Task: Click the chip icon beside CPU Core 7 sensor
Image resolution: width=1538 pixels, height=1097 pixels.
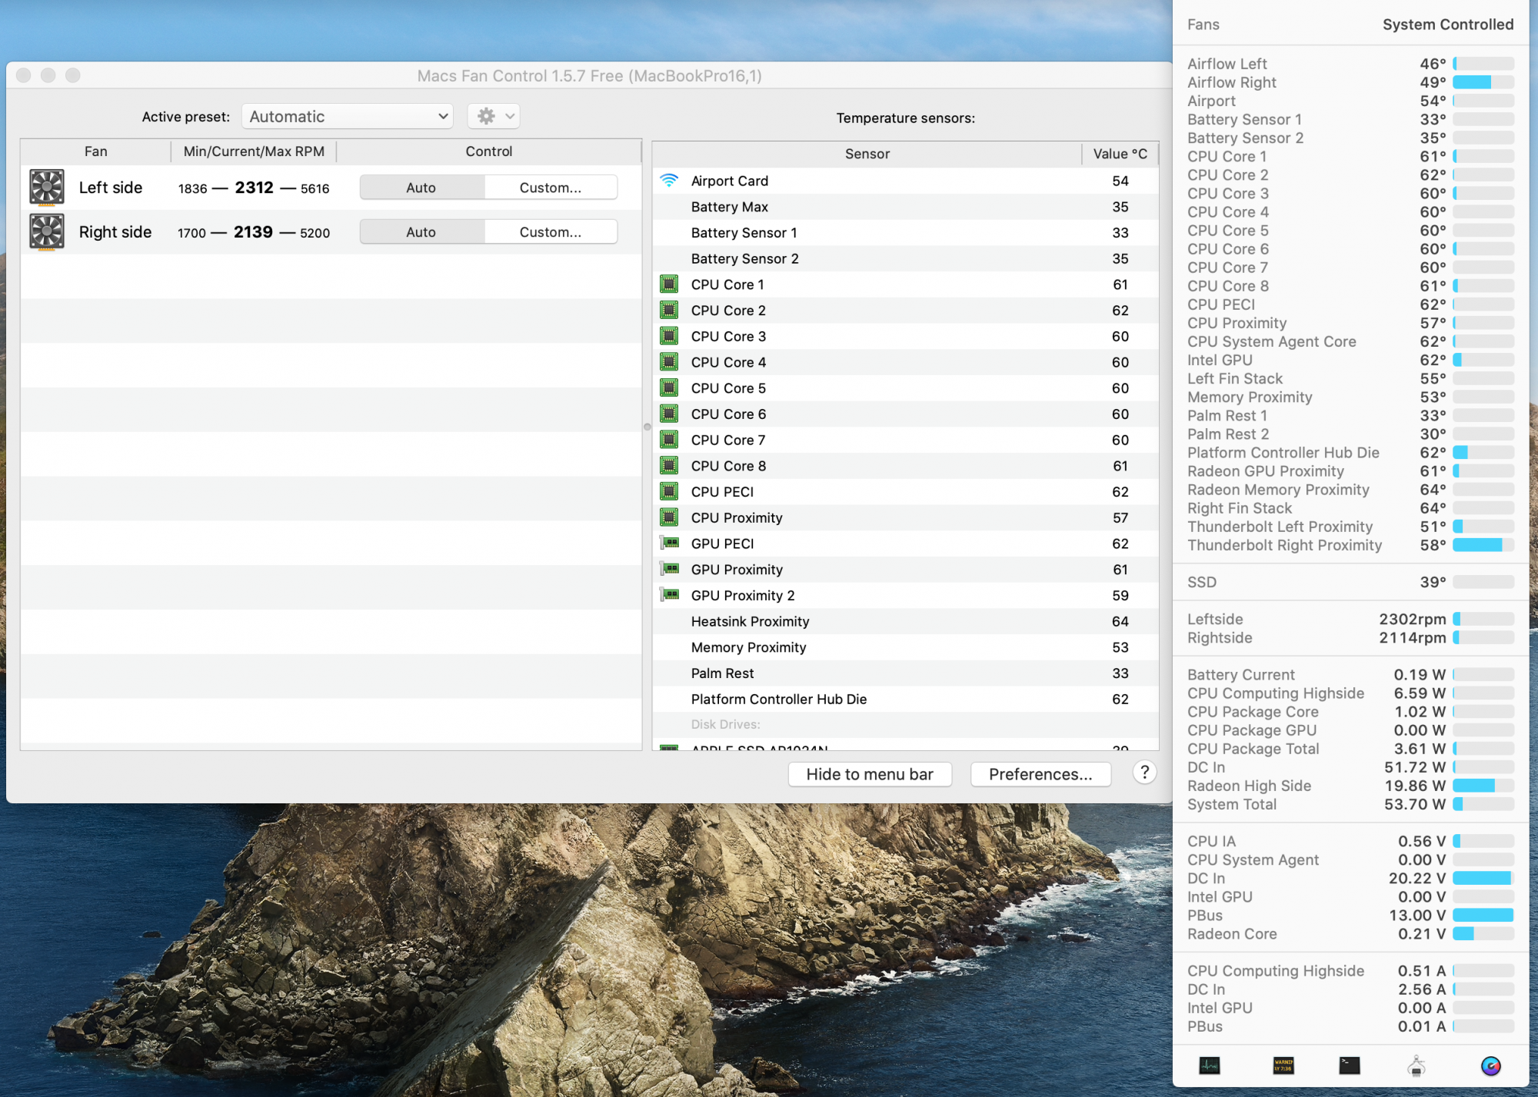Action: 669,440
